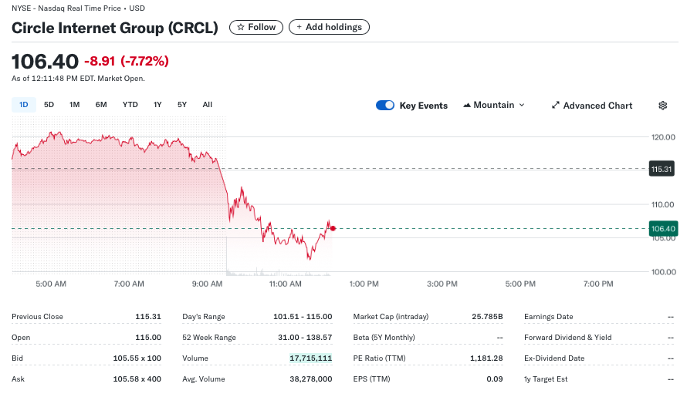
Task: Expand the Mountain chart type dropdown chevron
Action: tap(522, 105)
